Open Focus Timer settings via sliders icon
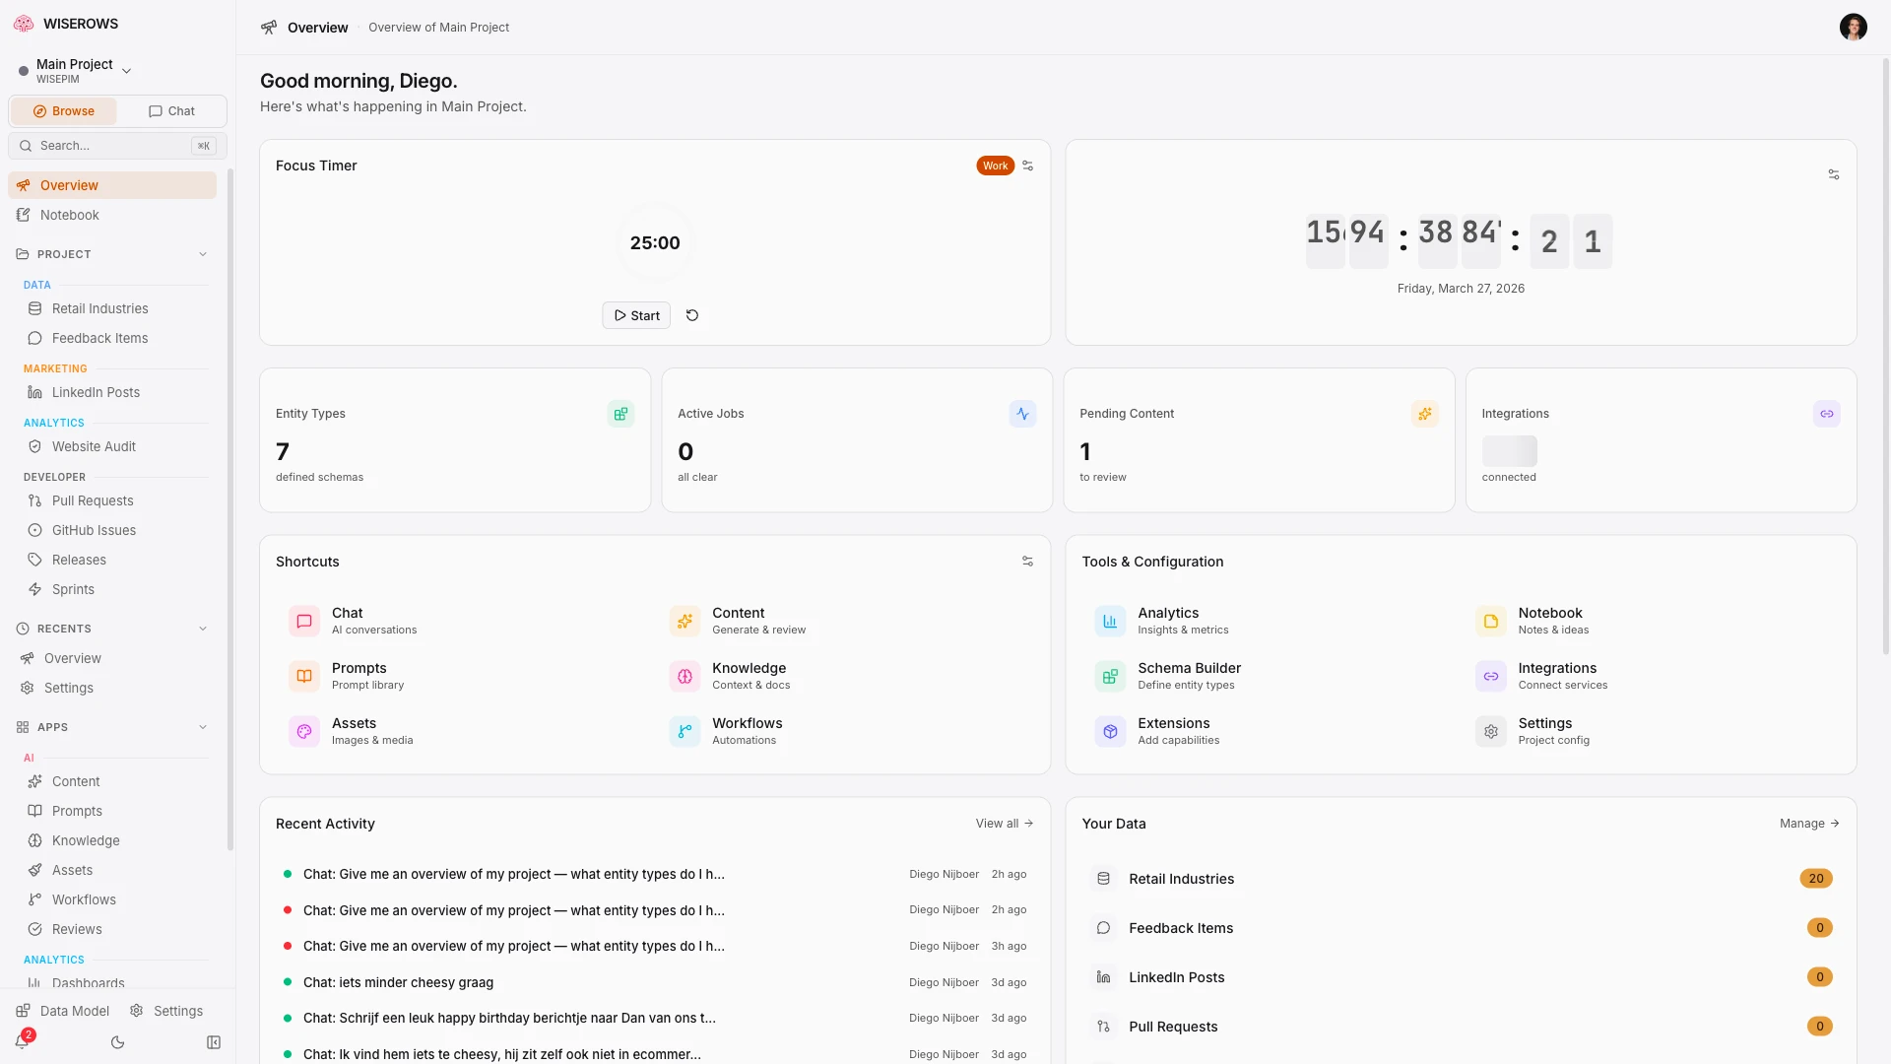The height and width of the screenshot is (1064, 1891). [1027, 166]
